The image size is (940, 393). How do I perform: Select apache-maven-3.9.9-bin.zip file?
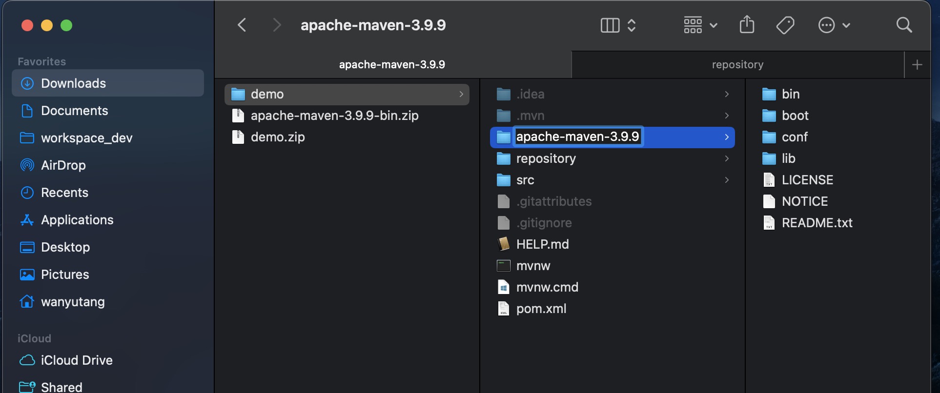tap(347, 116)
